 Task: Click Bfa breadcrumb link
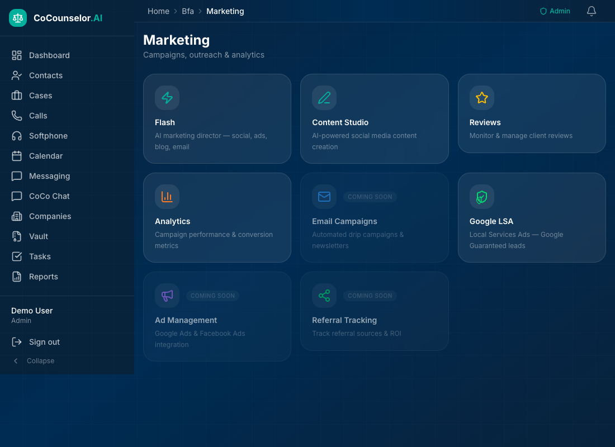point(188,11)
